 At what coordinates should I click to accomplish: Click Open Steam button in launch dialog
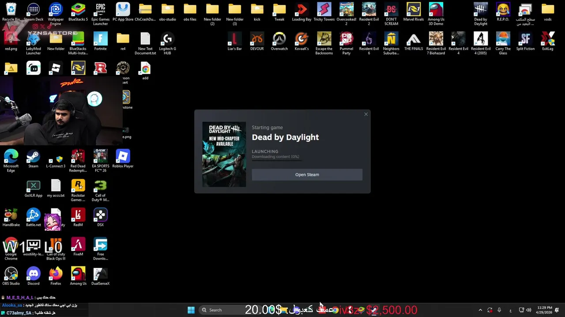[x=307, y=175]
